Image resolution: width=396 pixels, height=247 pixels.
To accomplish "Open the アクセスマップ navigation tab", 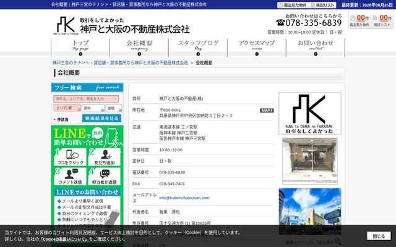I will coord(257,48).
